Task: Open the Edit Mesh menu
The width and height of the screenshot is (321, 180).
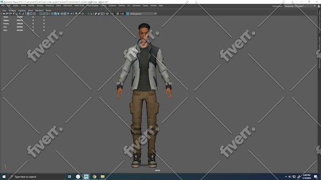Action: pyautogui.click(x=68, y=6)
